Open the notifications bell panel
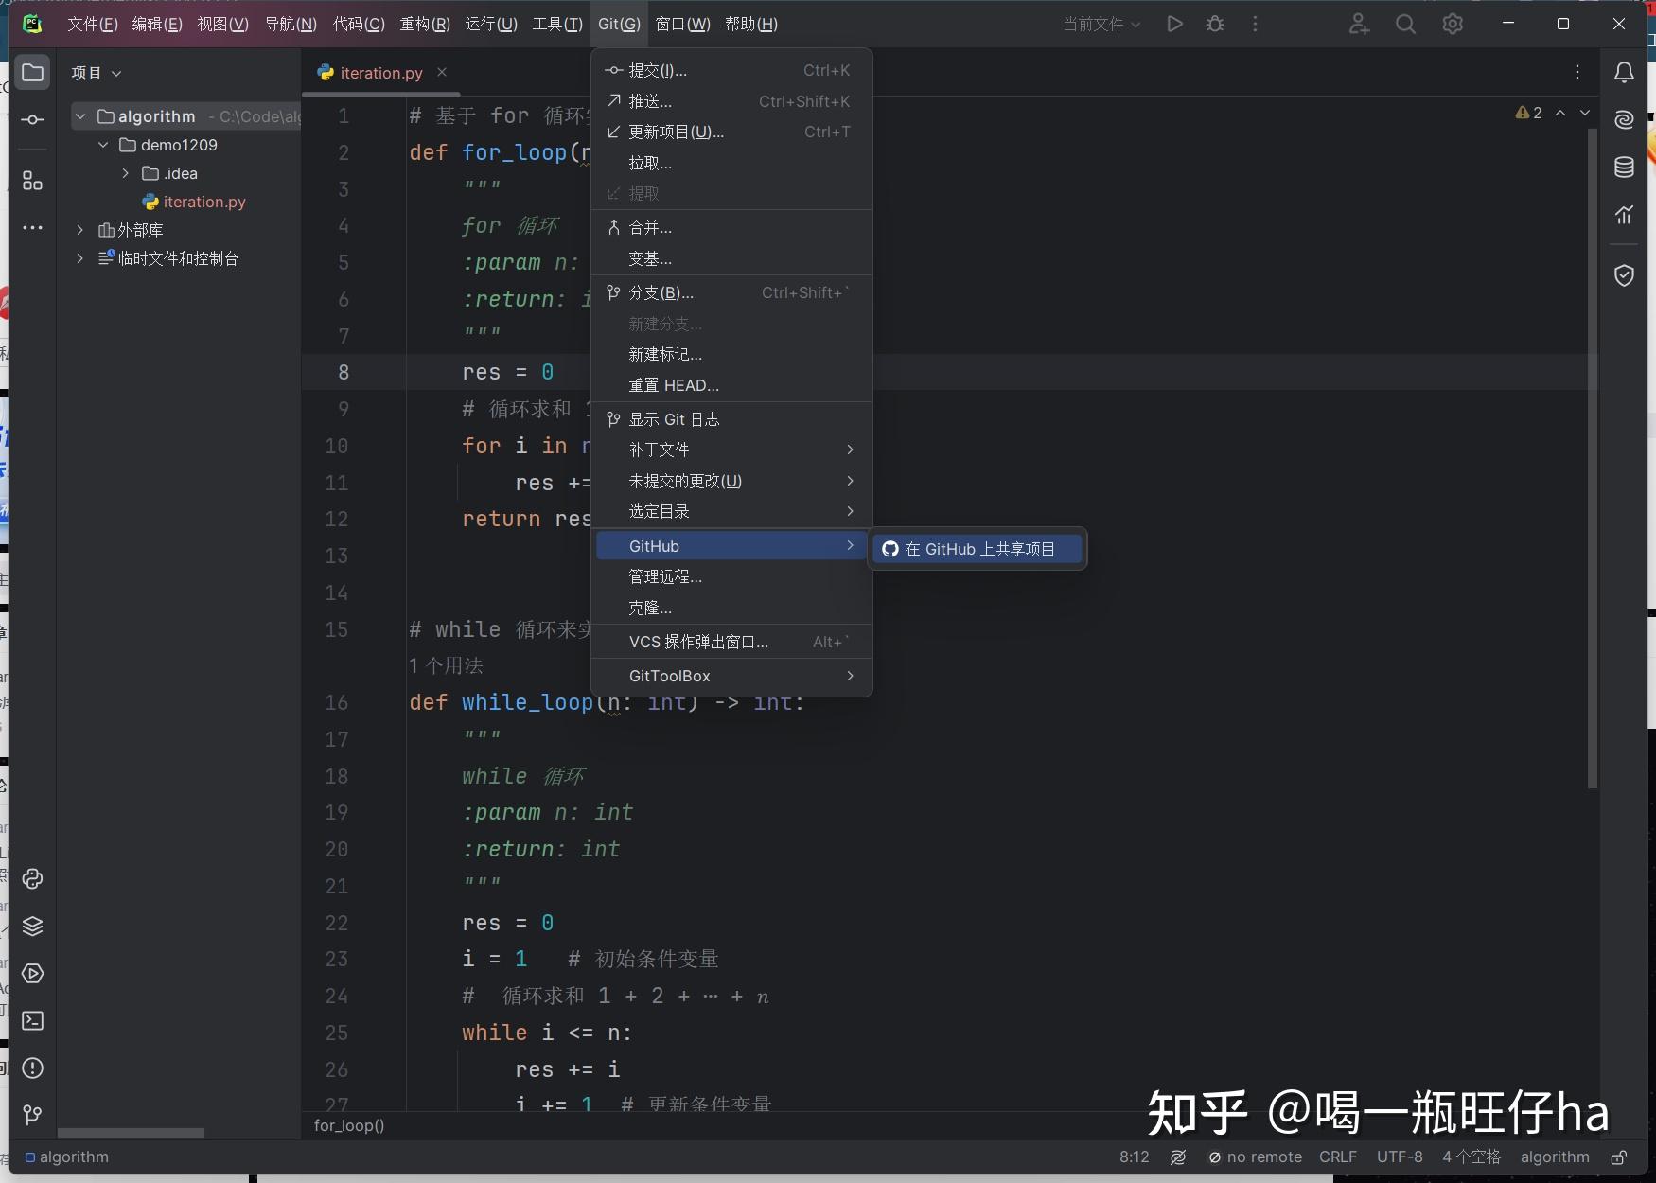1656x1183 pixels. click(1624, 72)
